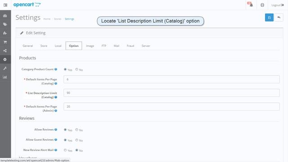This screenshot has width=288, height=162.
Task: Open the help lifebuoy icon
Action: pos(262,5)
